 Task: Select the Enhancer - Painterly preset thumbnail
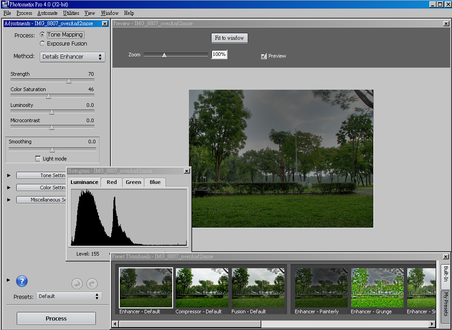tap(321, 288)
